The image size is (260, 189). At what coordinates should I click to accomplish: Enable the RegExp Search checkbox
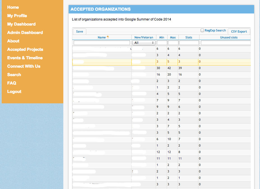[x=202, y=31]
